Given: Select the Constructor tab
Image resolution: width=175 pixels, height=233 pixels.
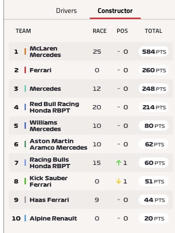Looking at the screenshot, I should [115, 11].
